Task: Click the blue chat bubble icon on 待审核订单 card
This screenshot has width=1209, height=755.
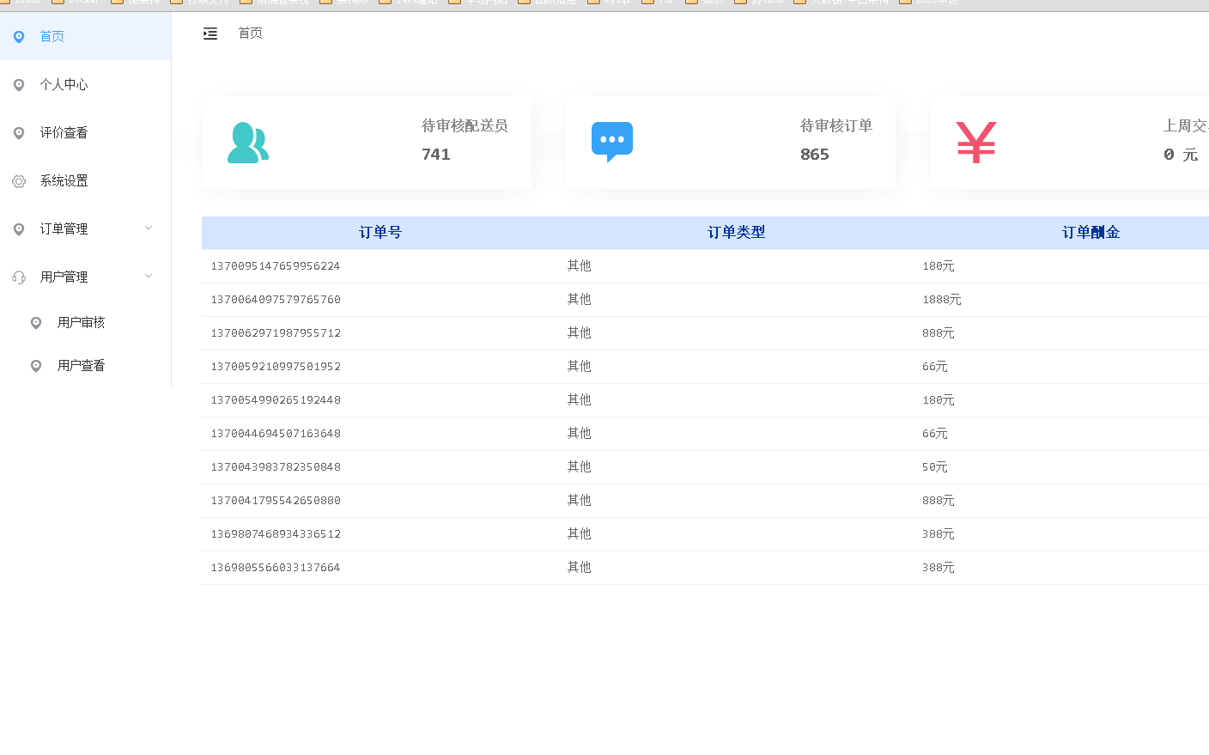Action: coord(612,142)
